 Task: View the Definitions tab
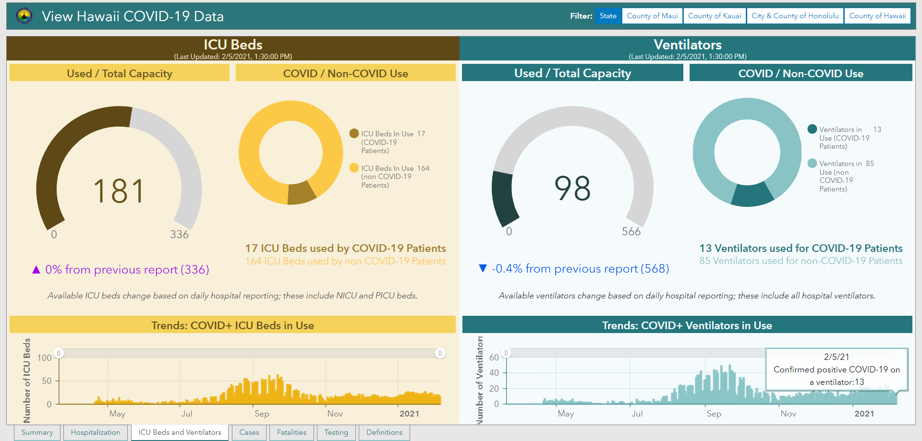tap(385, 432)
